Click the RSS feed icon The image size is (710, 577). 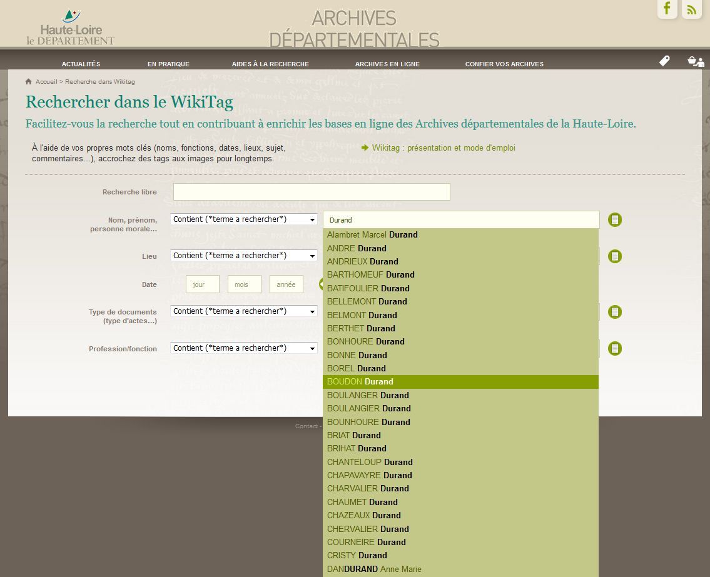click(x=691, y=9)
